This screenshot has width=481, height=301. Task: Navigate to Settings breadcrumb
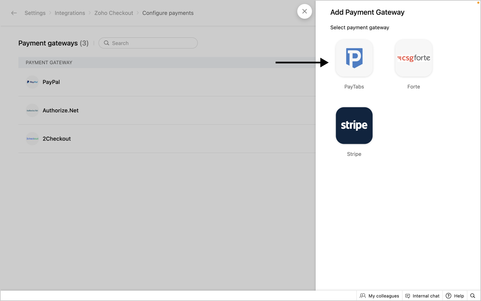[x=35, y=13]
